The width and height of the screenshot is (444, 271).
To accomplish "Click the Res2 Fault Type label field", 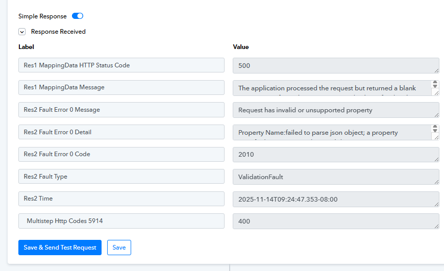I will click(121, 177).
